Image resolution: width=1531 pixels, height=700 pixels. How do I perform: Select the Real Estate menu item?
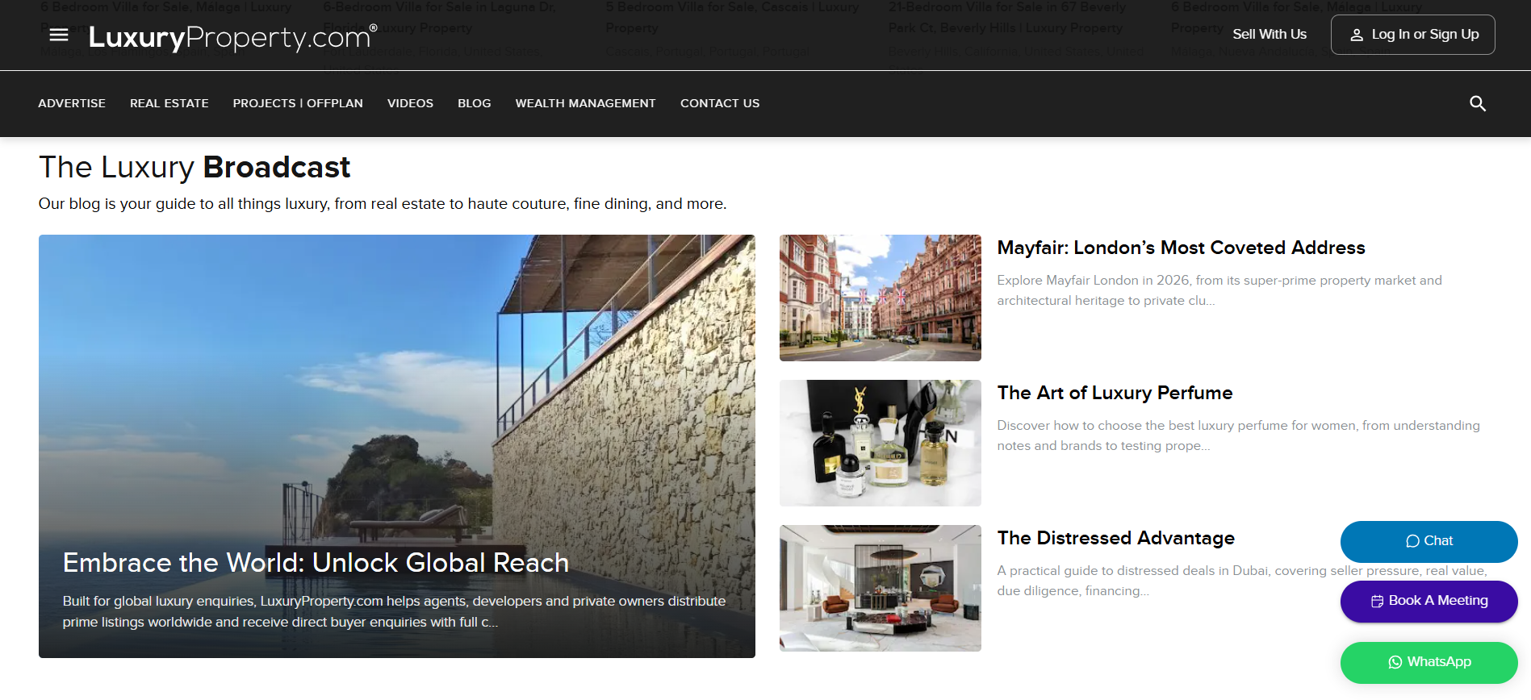click(x=169, y=103)
